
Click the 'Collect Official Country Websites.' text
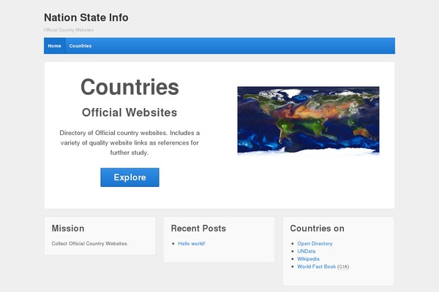point(90,244)
